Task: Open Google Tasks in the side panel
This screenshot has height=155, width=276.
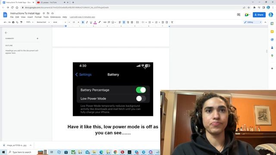Action: (272, 40)
